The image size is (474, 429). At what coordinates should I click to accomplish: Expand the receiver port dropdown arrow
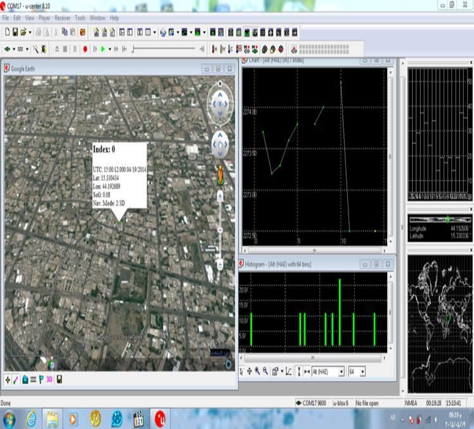14,49
